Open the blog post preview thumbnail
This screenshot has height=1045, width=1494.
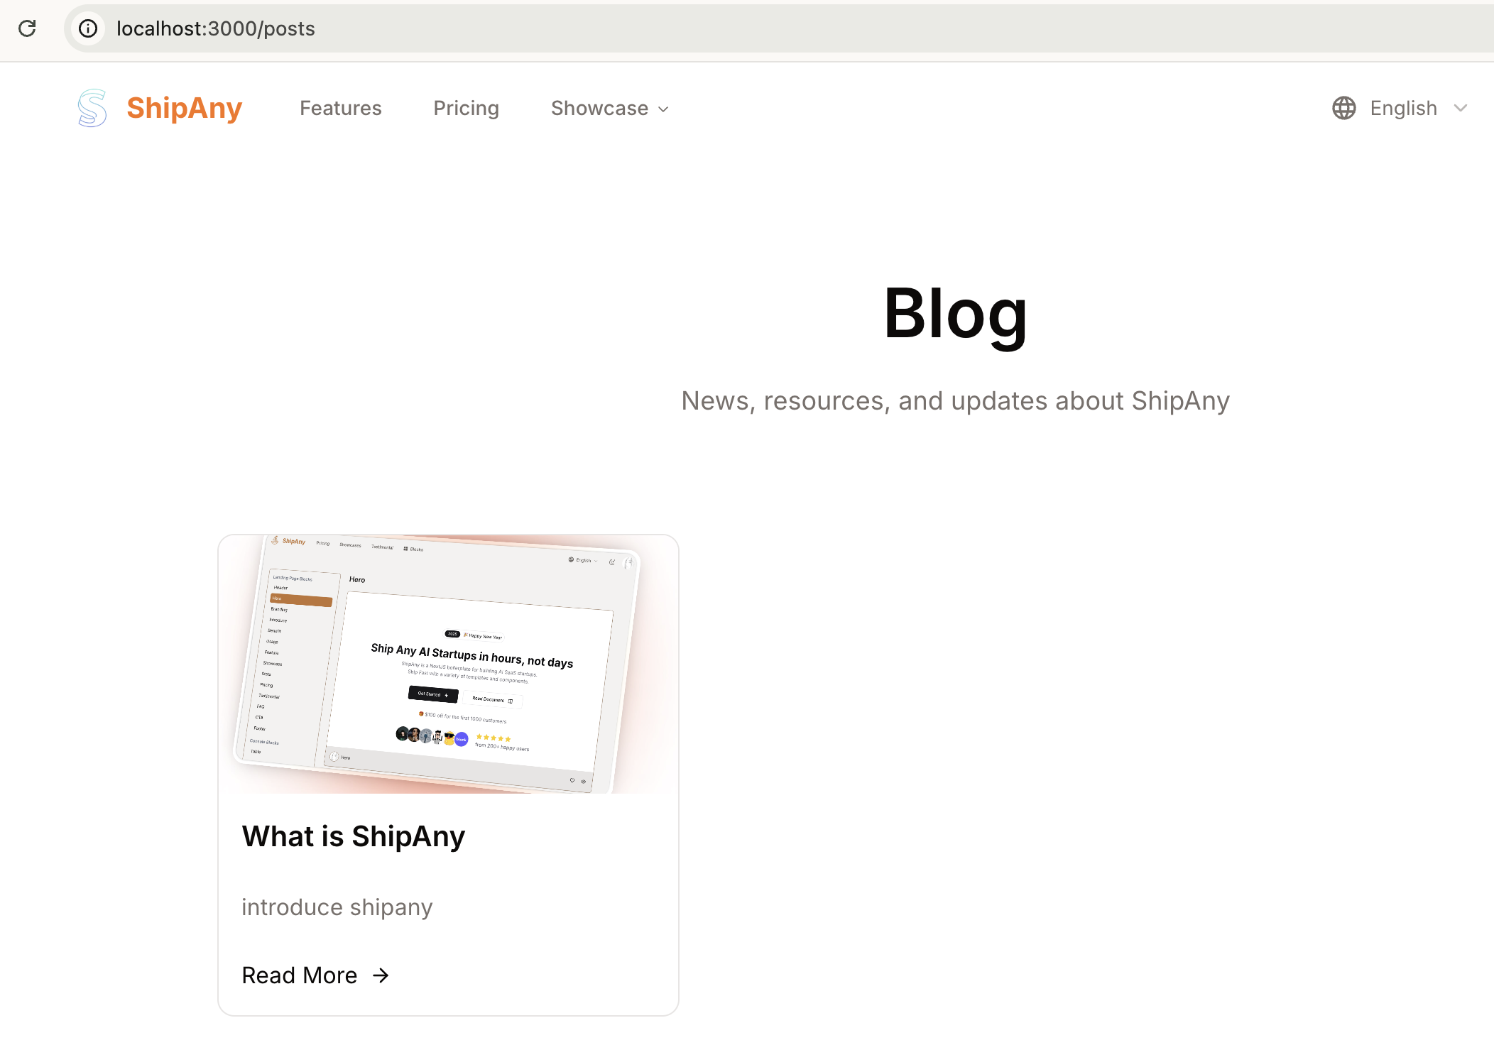[448, 664]
